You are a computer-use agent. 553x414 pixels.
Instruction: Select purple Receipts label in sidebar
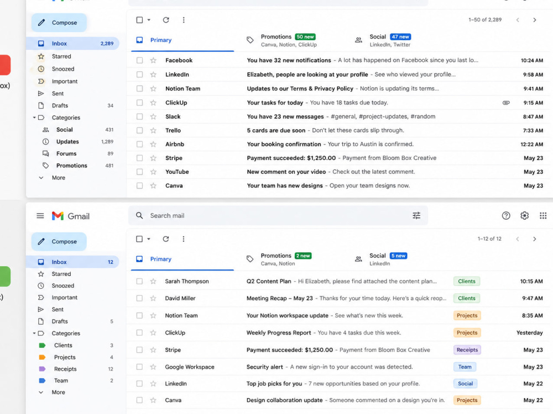click(x=75, y=369)
